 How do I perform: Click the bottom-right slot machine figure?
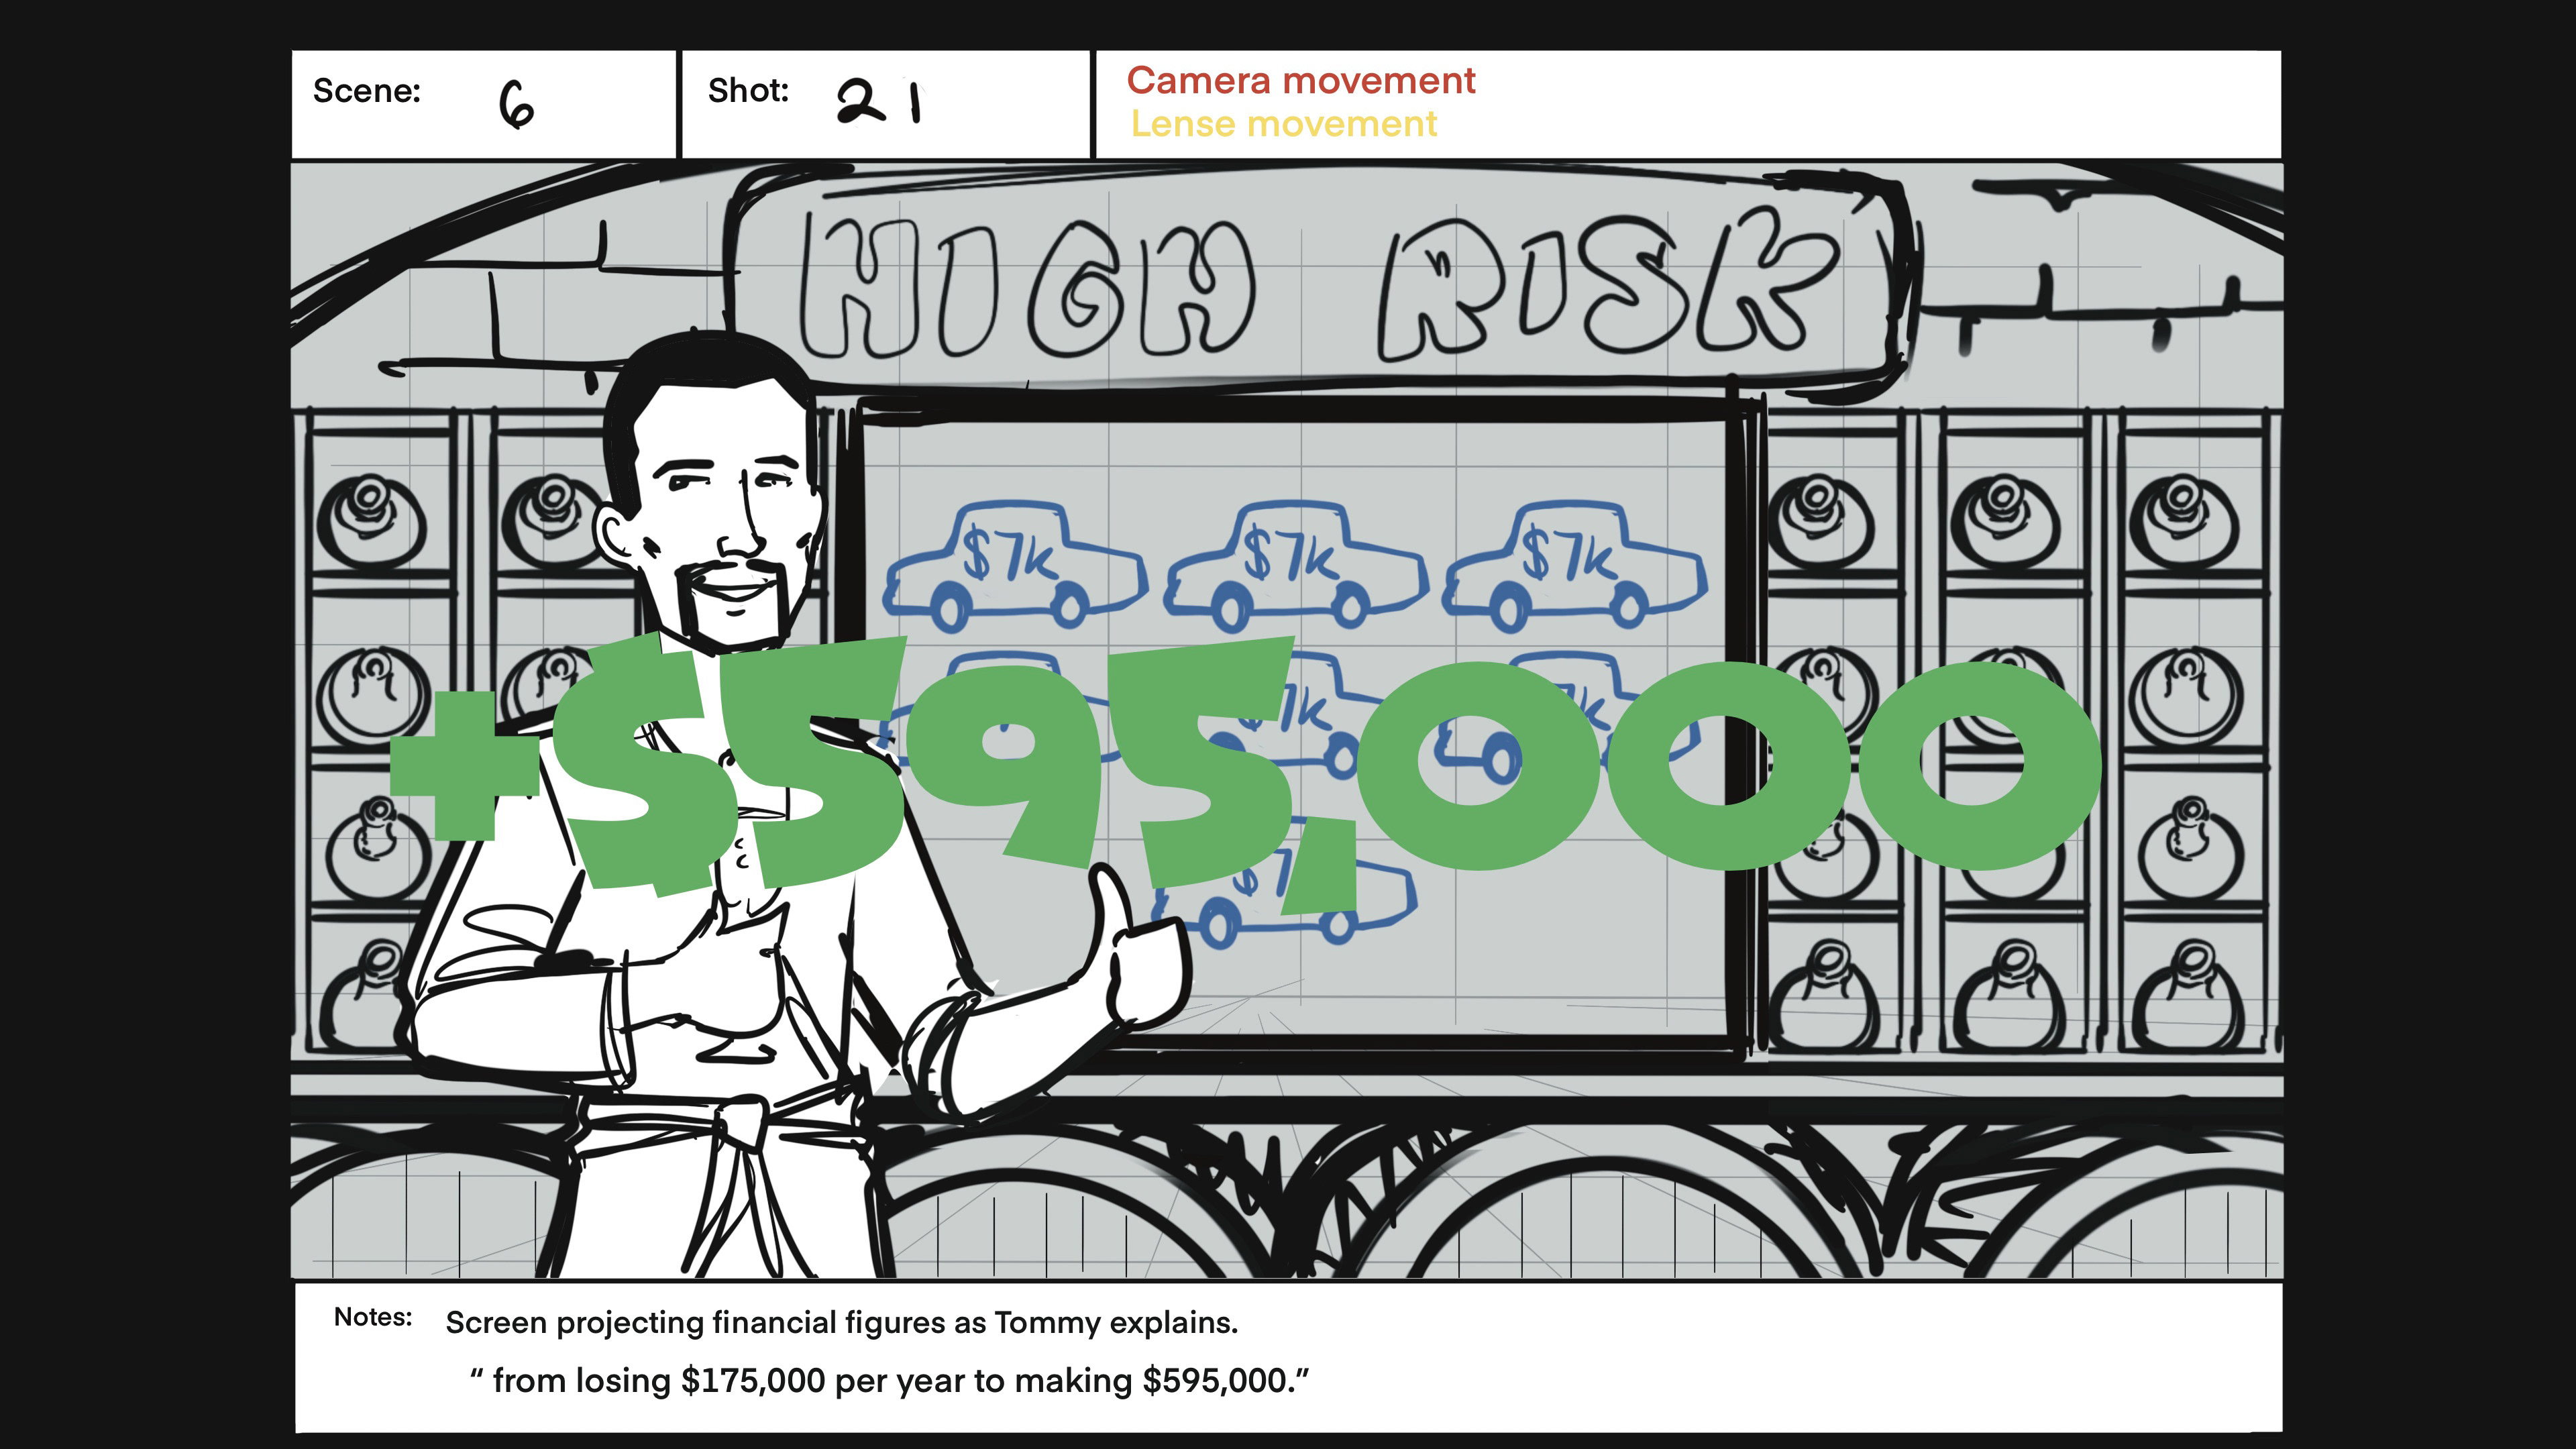2190,995
